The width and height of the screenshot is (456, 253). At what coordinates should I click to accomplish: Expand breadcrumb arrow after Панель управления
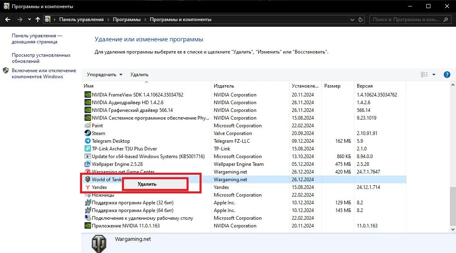pos(108,19)
